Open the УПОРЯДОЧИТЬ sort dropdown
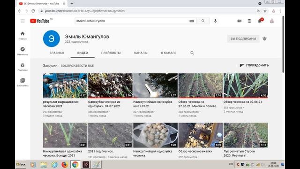300x169 pixels. pos(254,65)
